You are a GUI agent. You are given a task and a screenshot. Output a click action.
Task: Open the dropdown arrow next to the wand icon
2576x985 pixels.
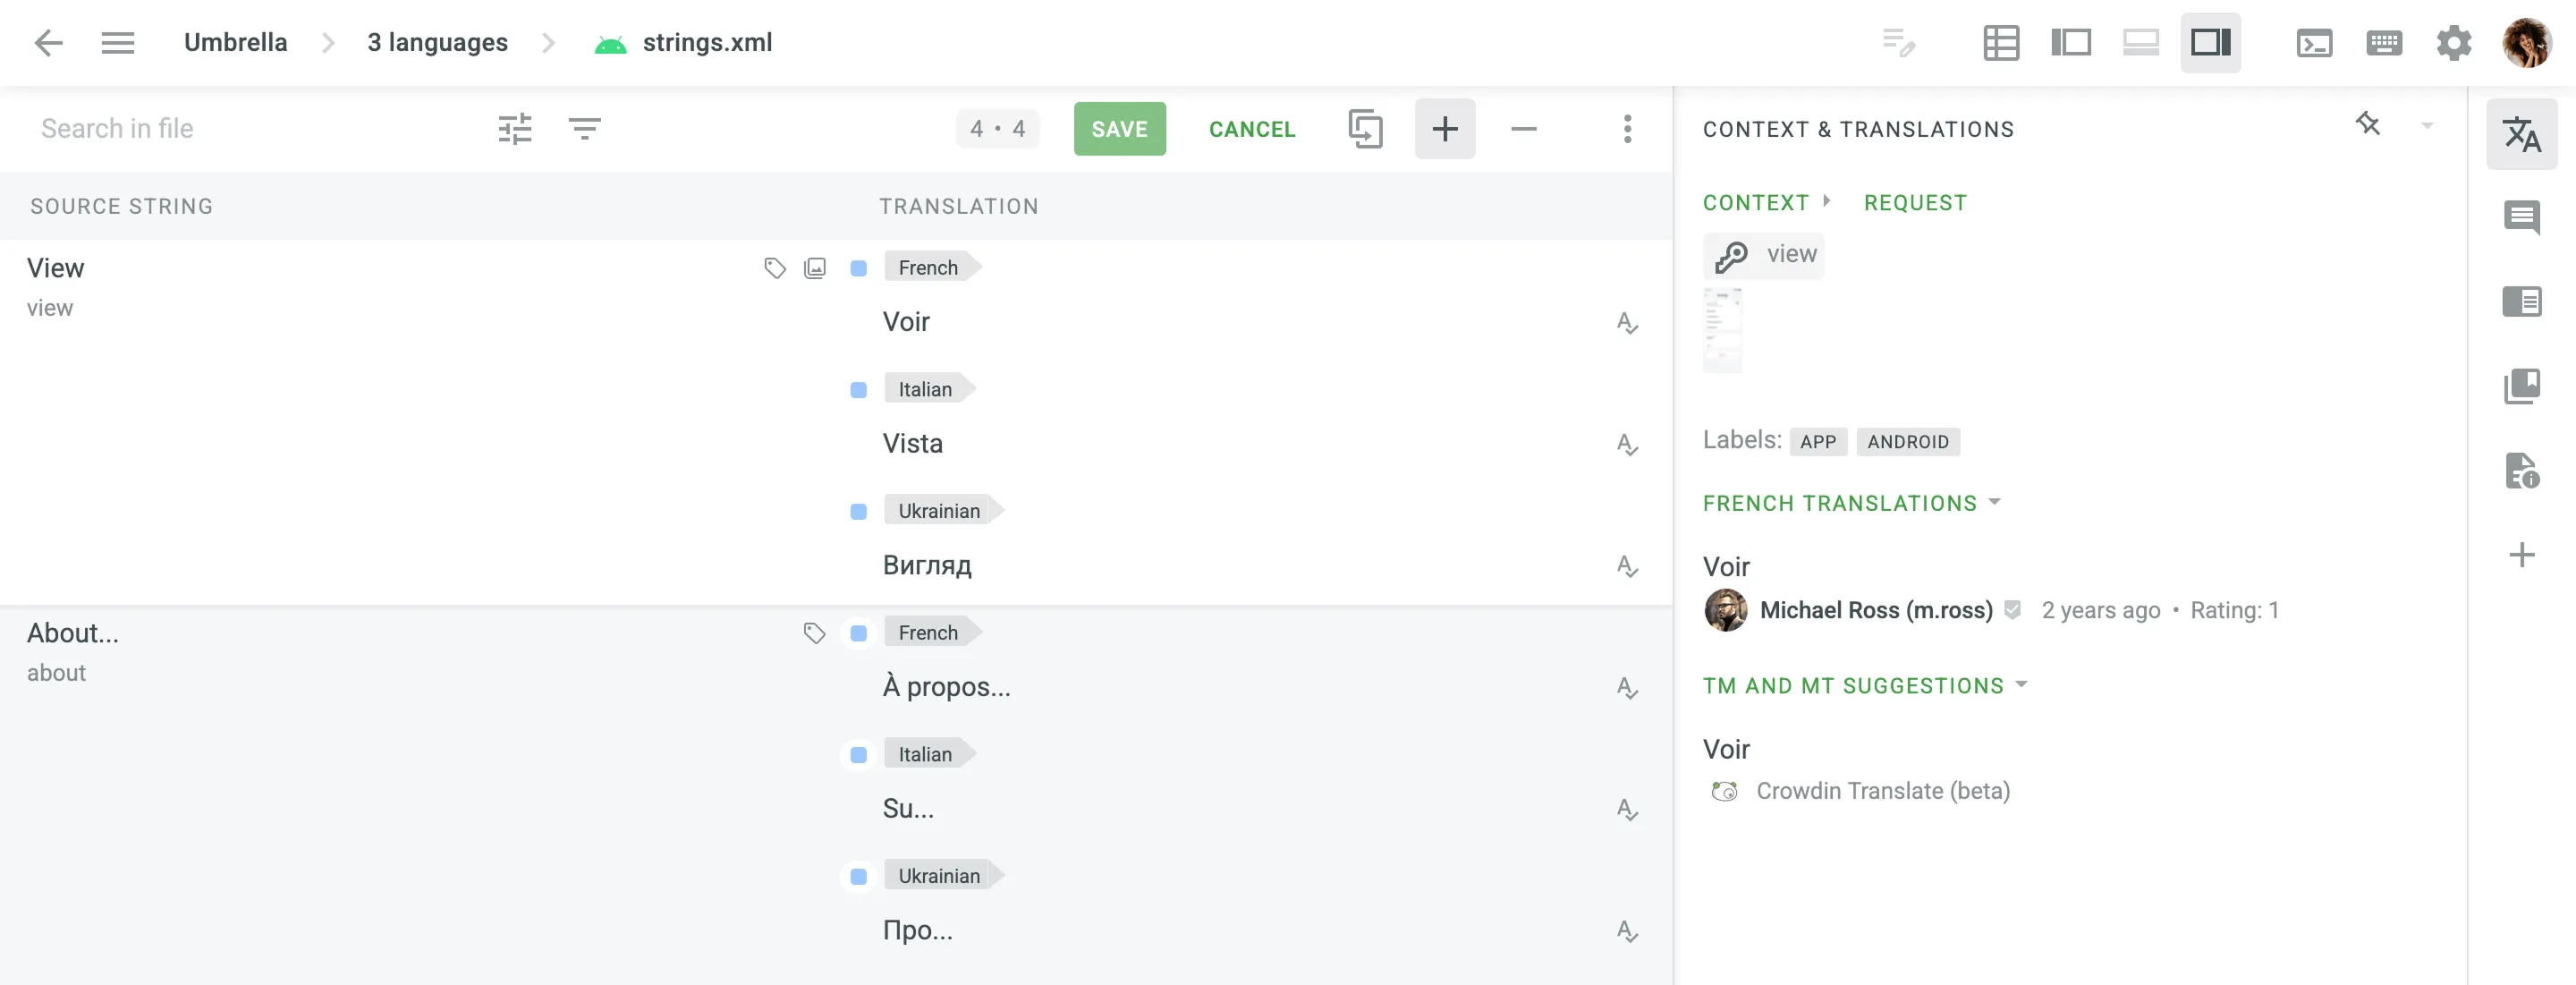tap(2428, 126)
